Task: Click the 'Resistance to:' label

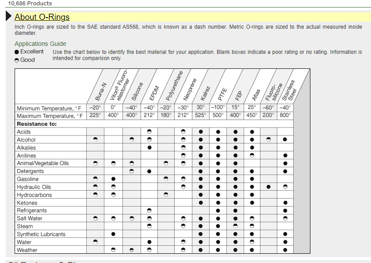Action: [x=37, y=124]
